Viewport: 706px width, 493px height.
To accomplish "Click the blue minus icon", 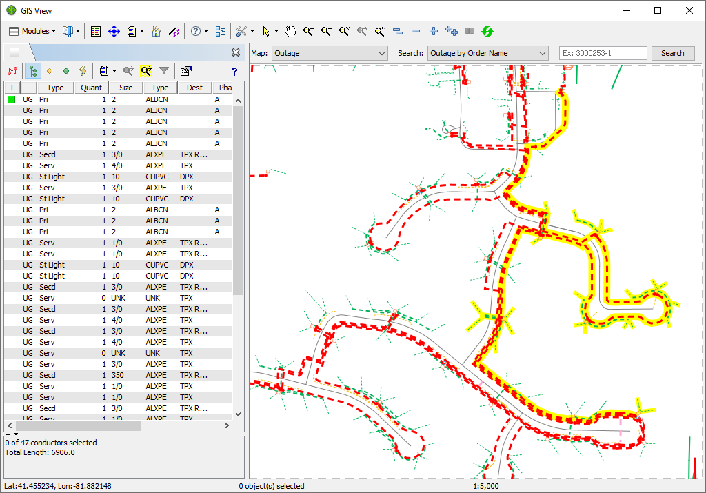I will pos(416,31).
